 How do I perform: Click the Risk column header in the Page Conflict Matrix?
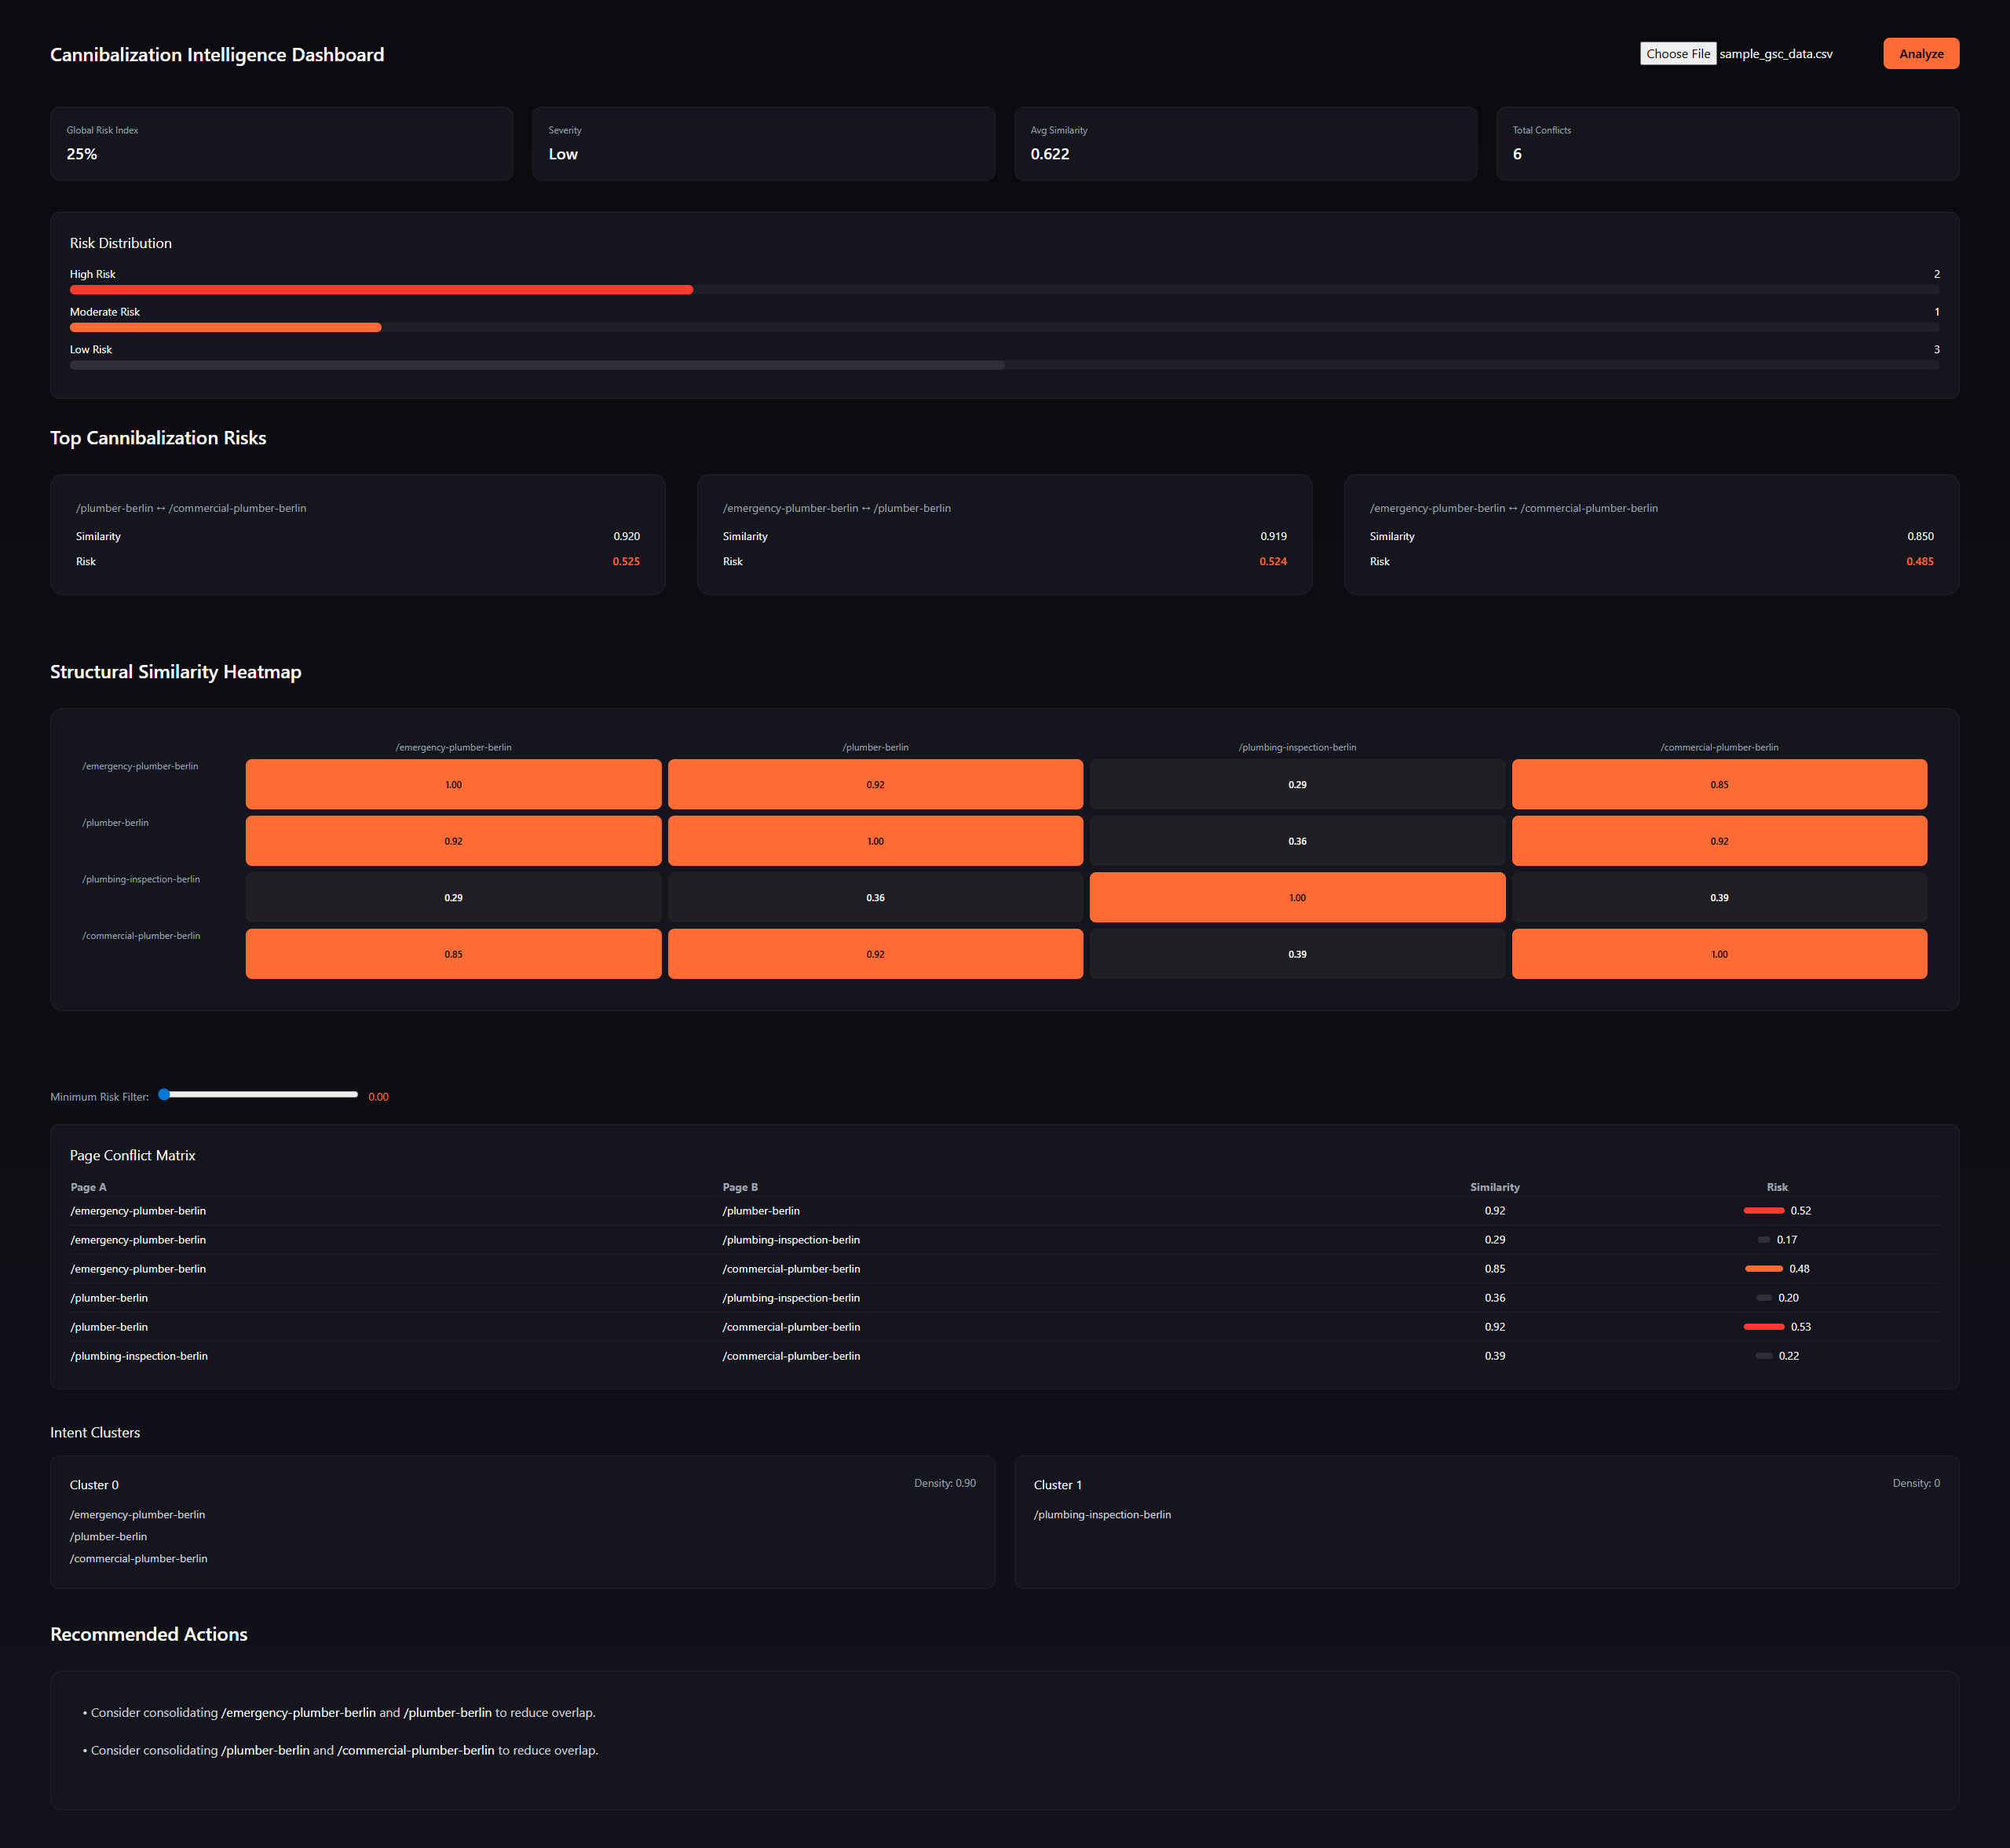(x=1776, y=1187)
